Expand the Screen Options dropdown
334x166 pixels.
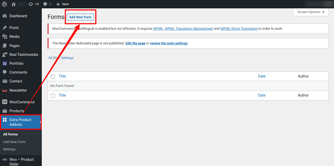311,12
